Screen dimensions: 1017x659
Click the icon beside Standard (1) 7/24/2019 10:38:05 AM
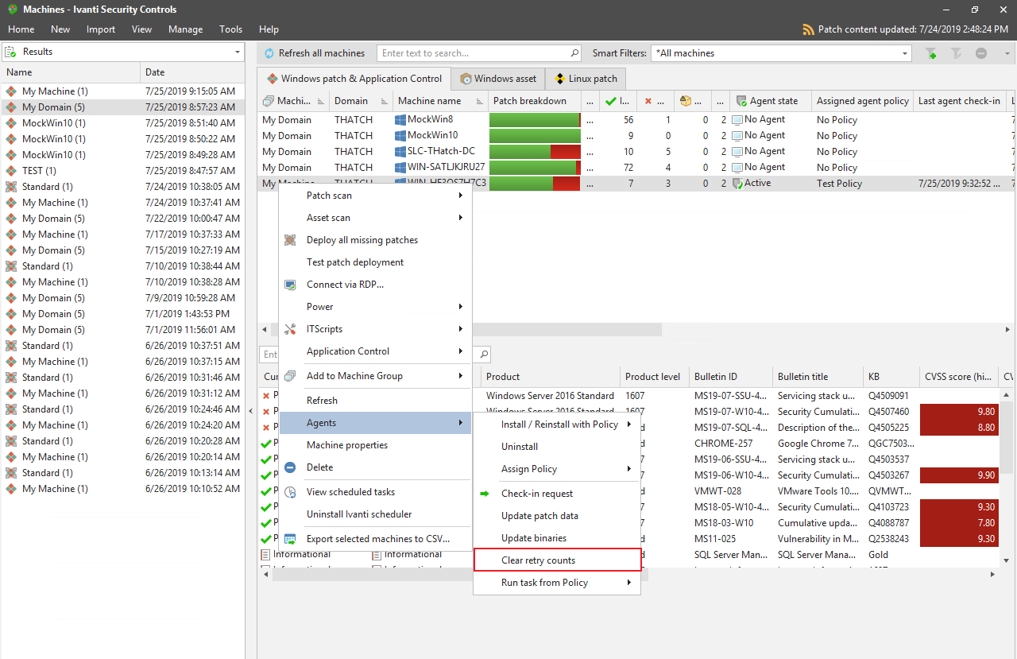11,187
